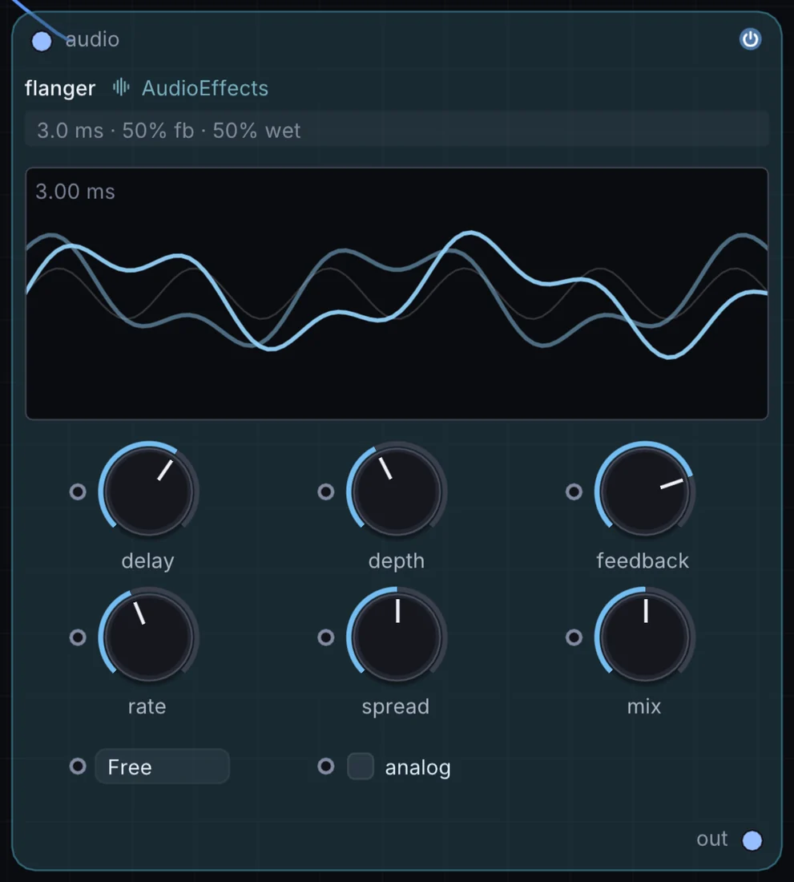The image size is (794, 882).
Task: Adjust the delay knob
Action: click(x=148, y=491)
